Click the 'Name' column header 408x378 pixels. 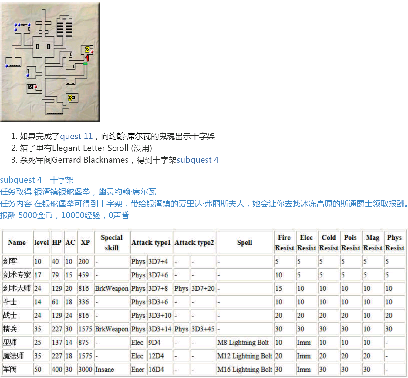pos(17,243)
